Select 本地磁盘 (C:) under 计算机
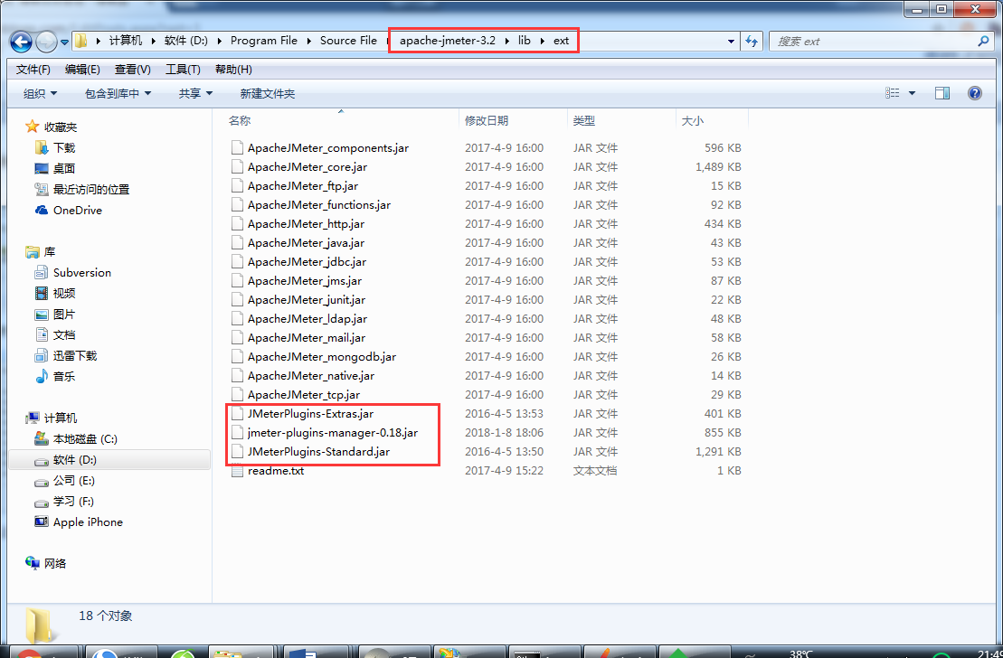Screen dimensions: 1003x658 (85, 439)
